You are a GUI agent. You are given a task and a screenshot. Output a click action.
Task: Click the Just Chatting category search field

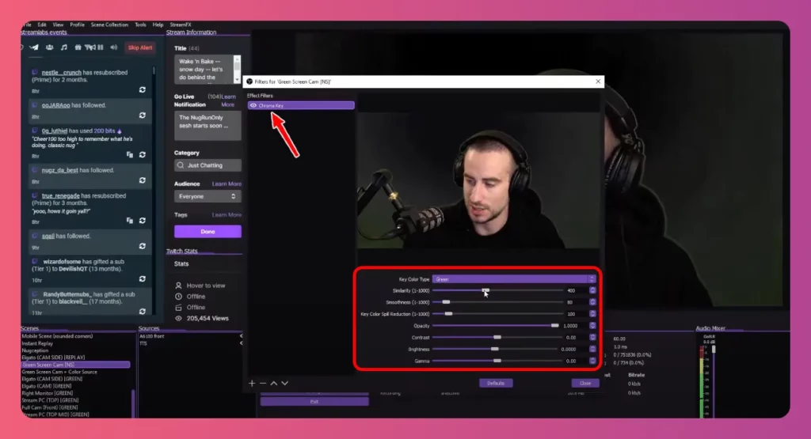[x=208, y=165]
